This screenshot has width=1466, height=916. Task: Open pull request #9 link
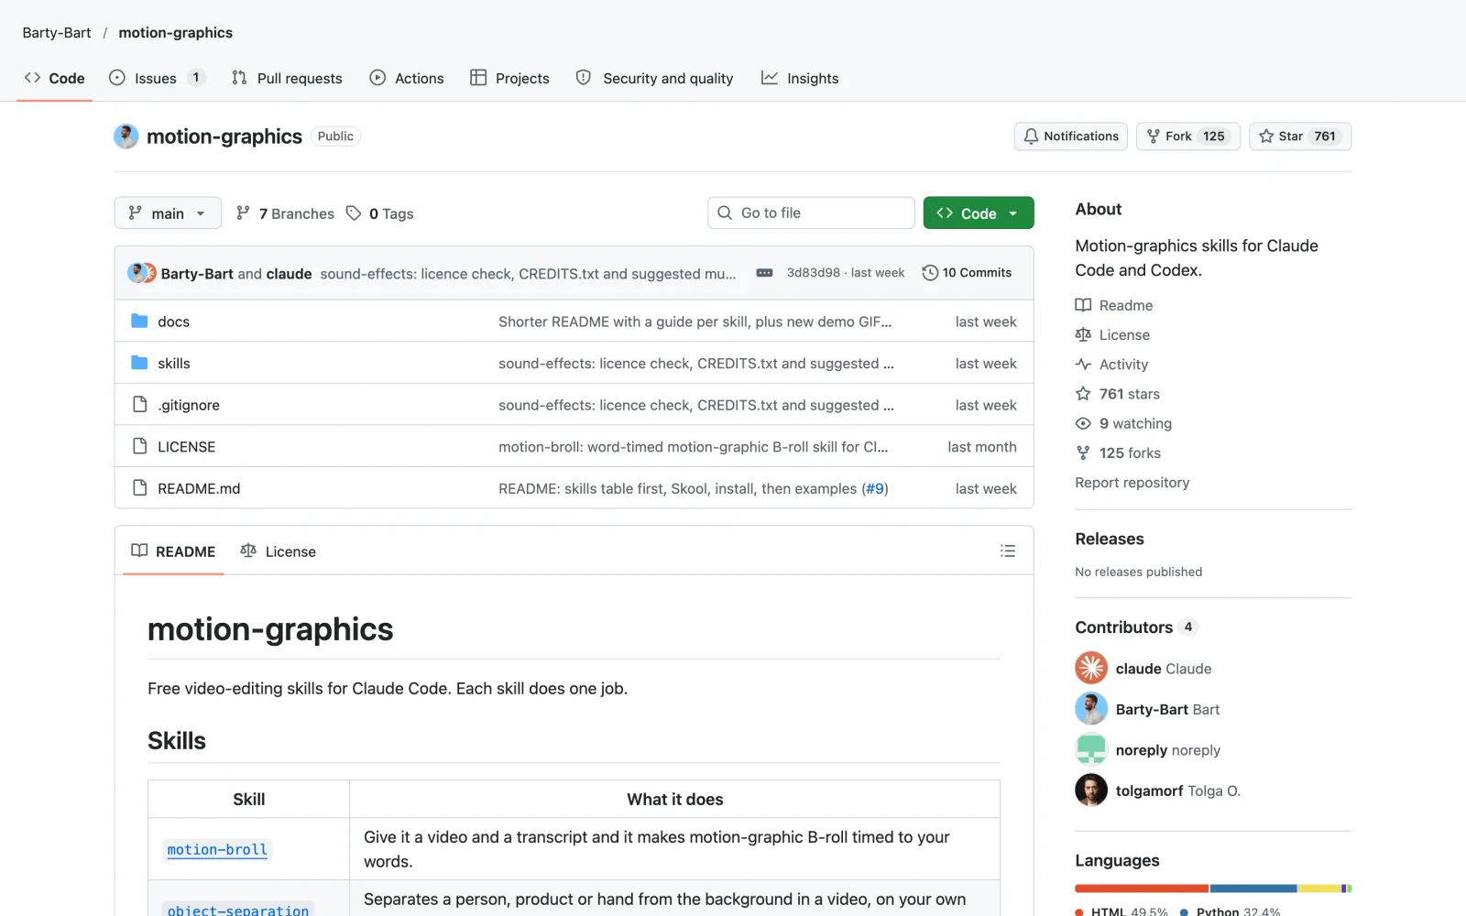click(x=875, y=488)
